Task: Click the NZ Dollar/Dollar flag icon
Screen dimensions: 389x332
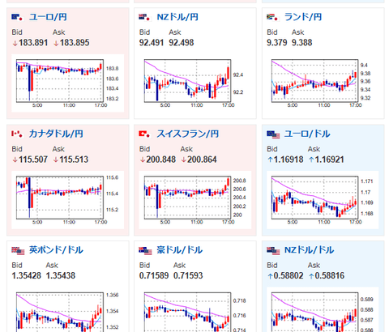Action: 273,250
